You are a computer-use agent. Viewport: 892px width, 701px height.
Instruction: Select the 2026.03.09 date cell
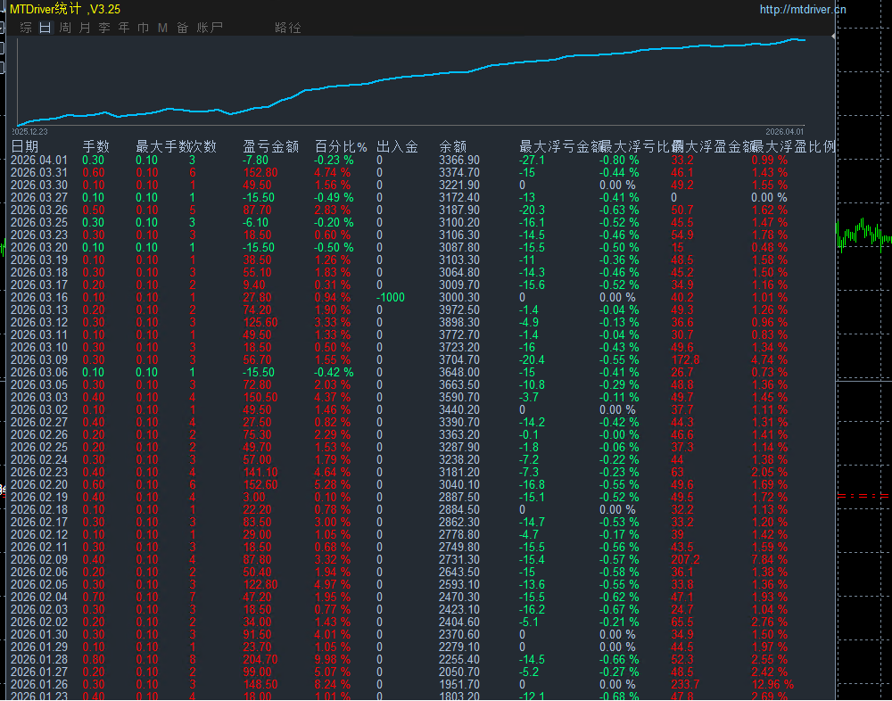pyautogui.click(x=38, y=360)
